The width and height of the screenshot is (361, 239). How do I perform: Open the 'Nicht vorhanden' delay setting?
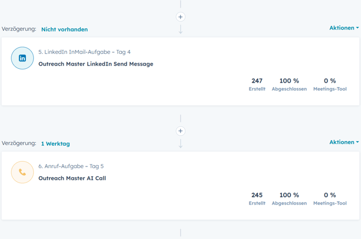coord(64,30)
